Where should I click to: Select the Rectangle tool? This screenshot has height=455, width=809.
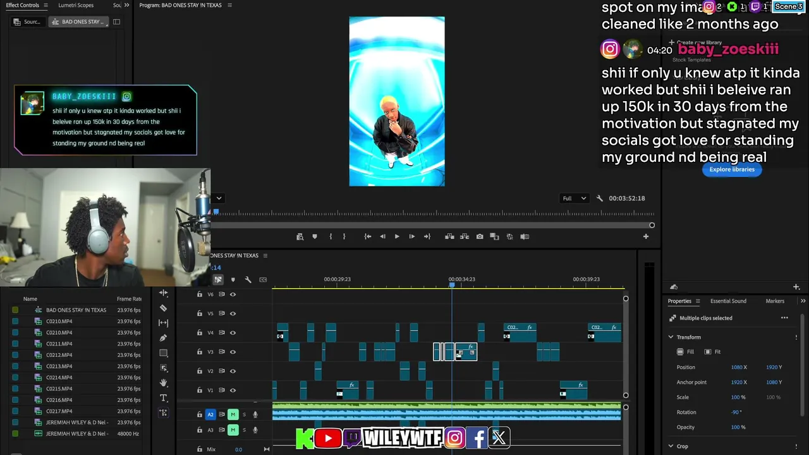(164, 353)
